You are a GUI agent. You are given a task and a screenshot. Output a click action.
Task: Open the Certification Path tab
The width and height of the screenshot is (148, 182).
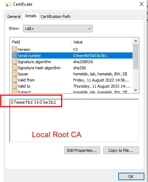click(56, 17)
